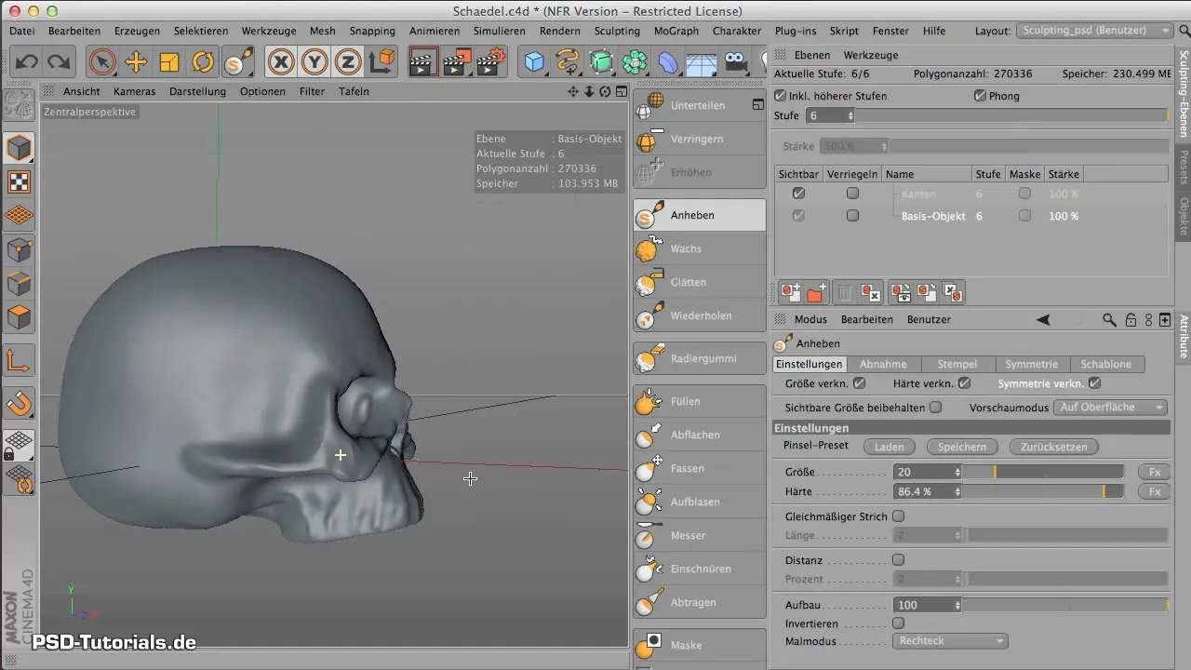This screenshot has height=670, width=1191.
Task: Open the Layout selection dropdown
Action: click(x=1094, y=31)
